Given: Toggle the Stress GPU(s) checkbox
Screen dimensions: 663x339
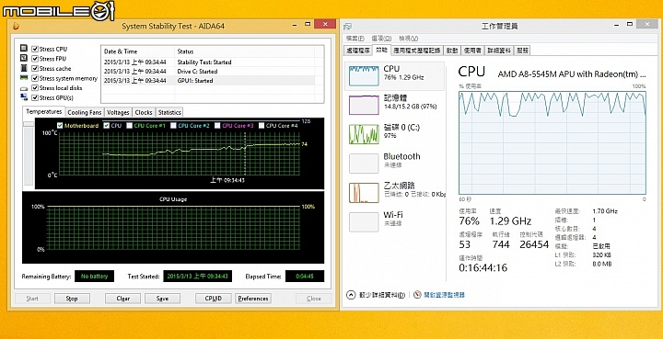Looking at the screenshot, I should 35,97.
